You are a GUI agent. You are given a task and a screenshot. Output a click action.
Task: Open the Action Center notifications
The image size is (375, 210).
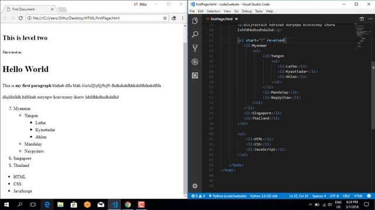(366, 205)
